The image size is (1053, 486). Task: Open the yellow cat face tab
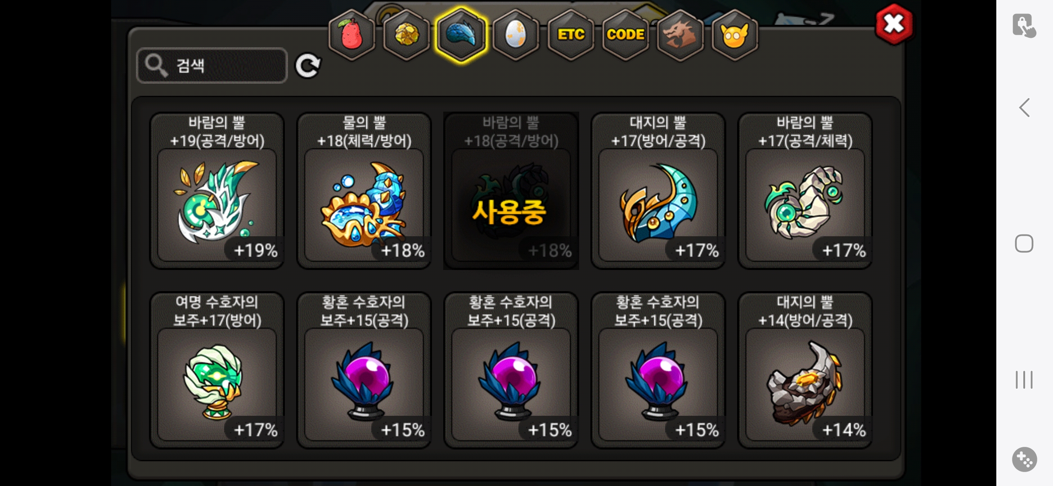(735, 35)
